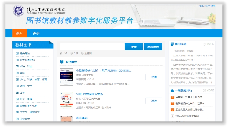The height and width of the screenshot is (127, 228).
Task: Click the 退出 logout link
Action: [213, 6]
